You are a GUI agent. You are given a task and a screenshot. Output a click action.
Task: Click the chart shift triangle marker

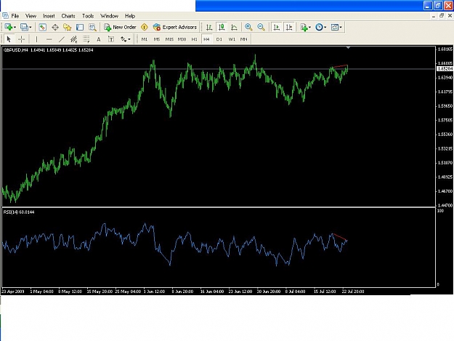tap(349, 47)
